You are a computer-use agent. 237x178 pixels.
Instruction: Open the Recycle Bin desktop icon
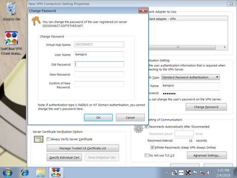click(11, 11)
